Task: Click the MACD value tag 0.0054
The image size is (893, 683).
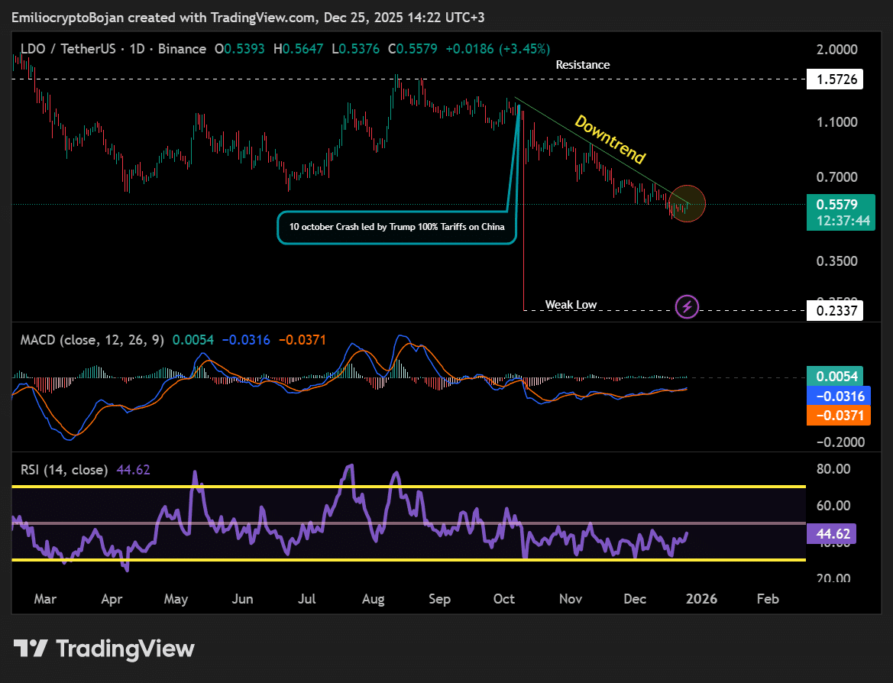Action: (x=835, y=376)
